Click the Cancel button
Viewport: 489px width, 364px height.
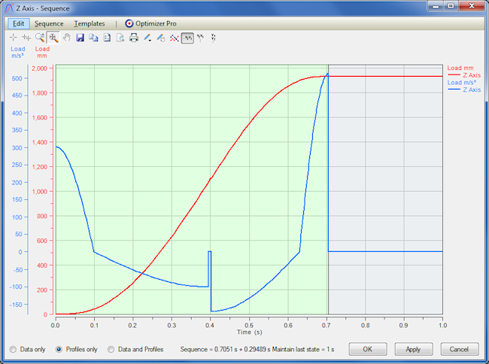point(460,349)
